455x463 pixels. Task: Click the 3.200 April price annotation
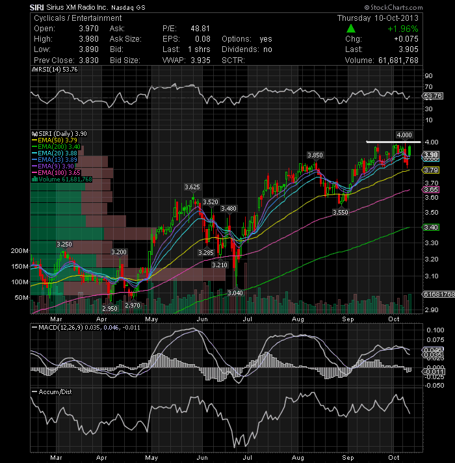[x=119, y=252]
